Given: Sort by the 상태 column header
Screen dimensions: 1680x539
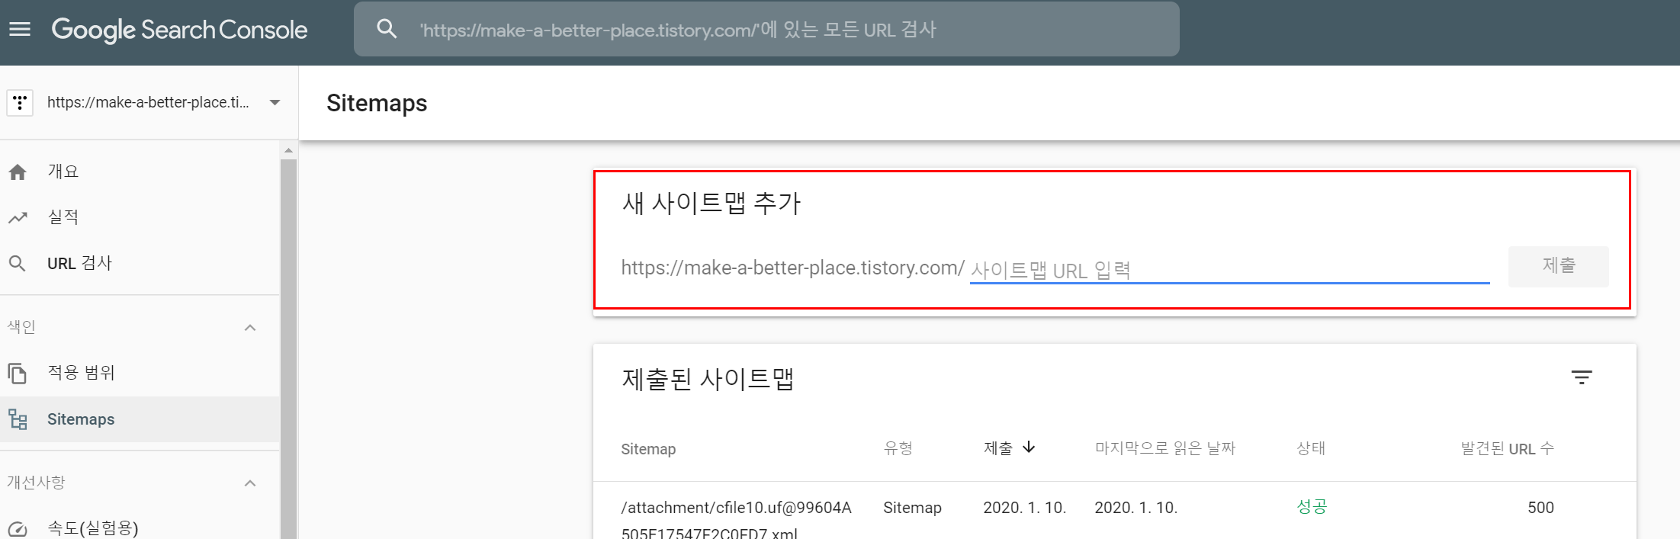Looking at the screenshot, I should [1311, 448].
